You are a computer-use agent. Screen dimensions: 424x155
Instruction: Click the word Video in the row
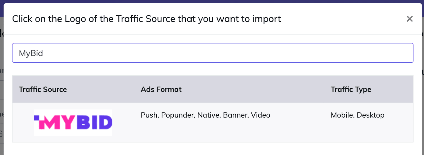point(260,115)
